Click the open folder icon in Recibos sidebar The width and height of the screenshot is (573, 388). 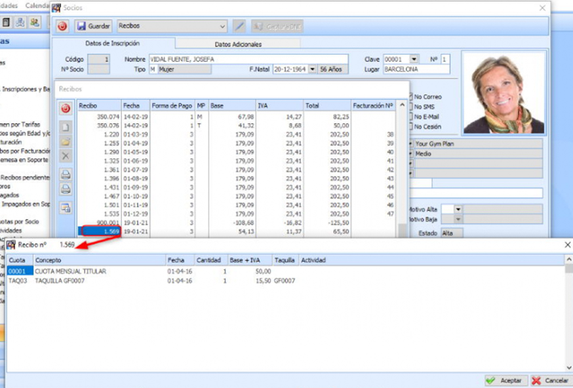[66, 142]
